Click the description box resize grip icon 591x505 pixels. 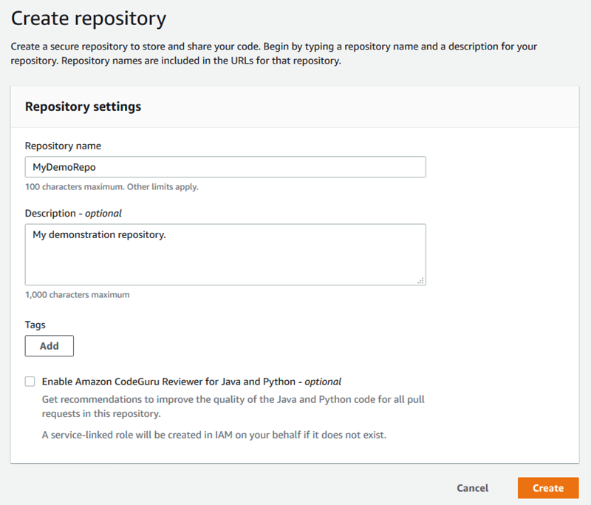coord(420,279)
